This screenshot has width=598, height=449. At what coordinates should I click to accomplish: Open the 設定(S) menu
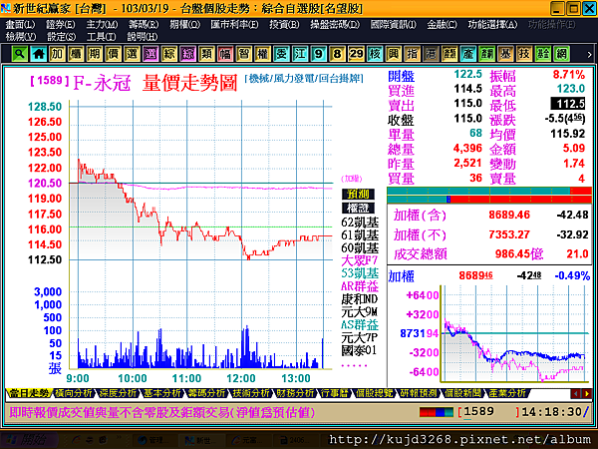pyautogui.click(x=61, y=37)
